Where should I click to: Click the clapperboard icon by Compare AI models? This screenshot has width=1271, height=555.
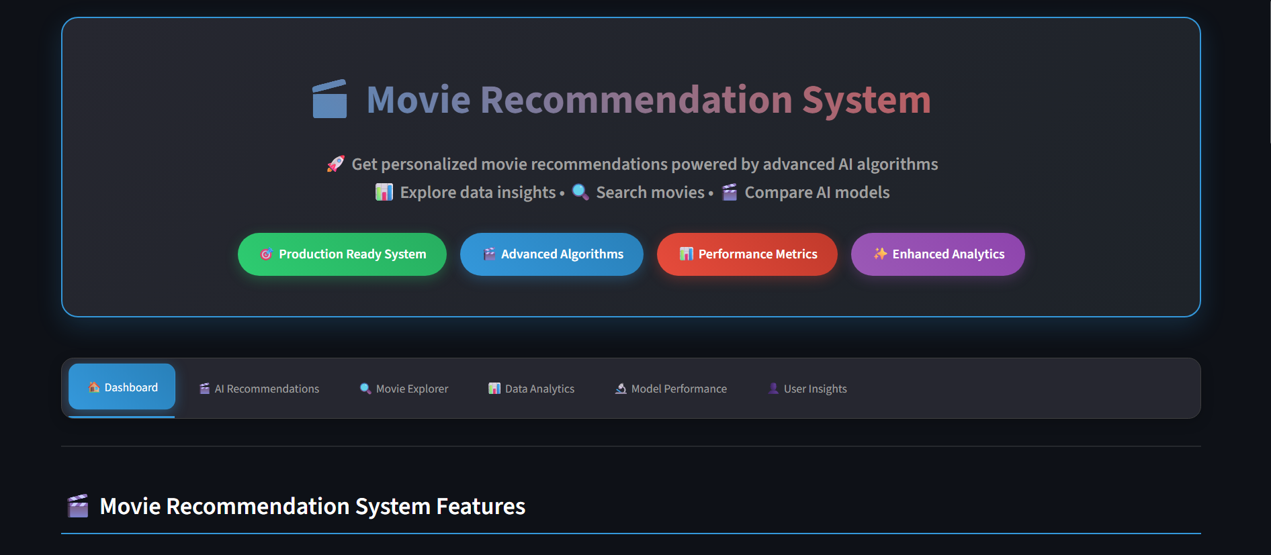click(730, 192)
